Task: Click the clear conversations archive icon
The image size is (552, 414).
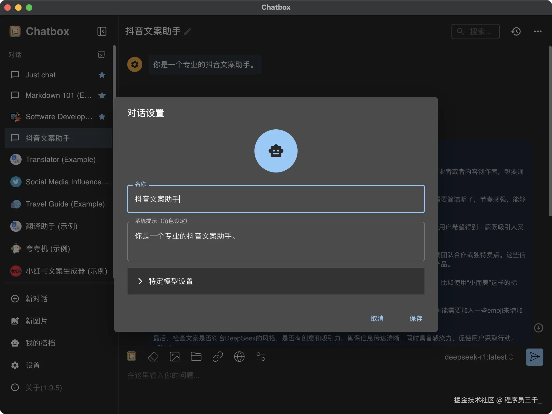Action: point(101,55)
